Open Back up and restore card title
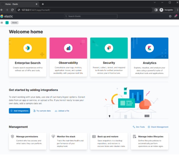Image resolution: width=179 pixels, height=156 pixels. 108,137
